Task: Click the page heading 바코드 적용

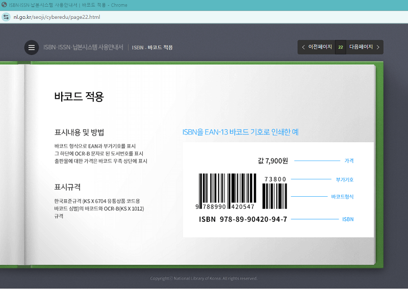Action: 79,96
